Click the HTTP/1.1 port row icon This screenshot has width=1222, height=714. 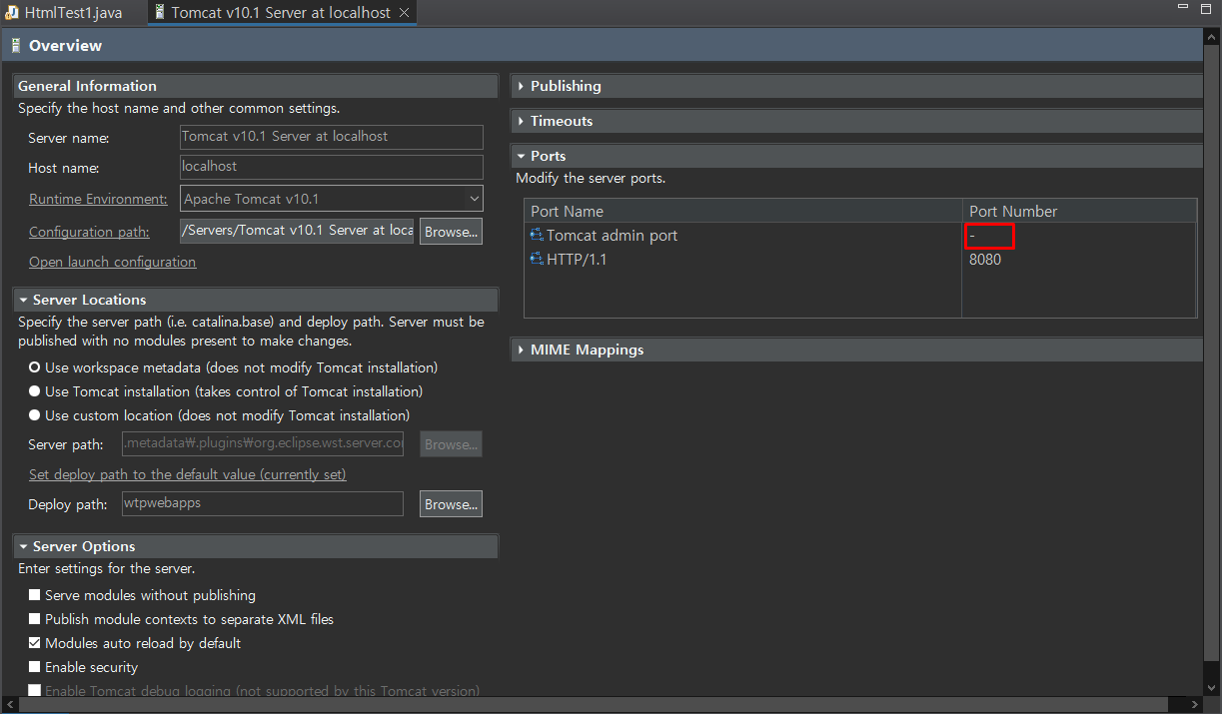(x=537, y=260)
